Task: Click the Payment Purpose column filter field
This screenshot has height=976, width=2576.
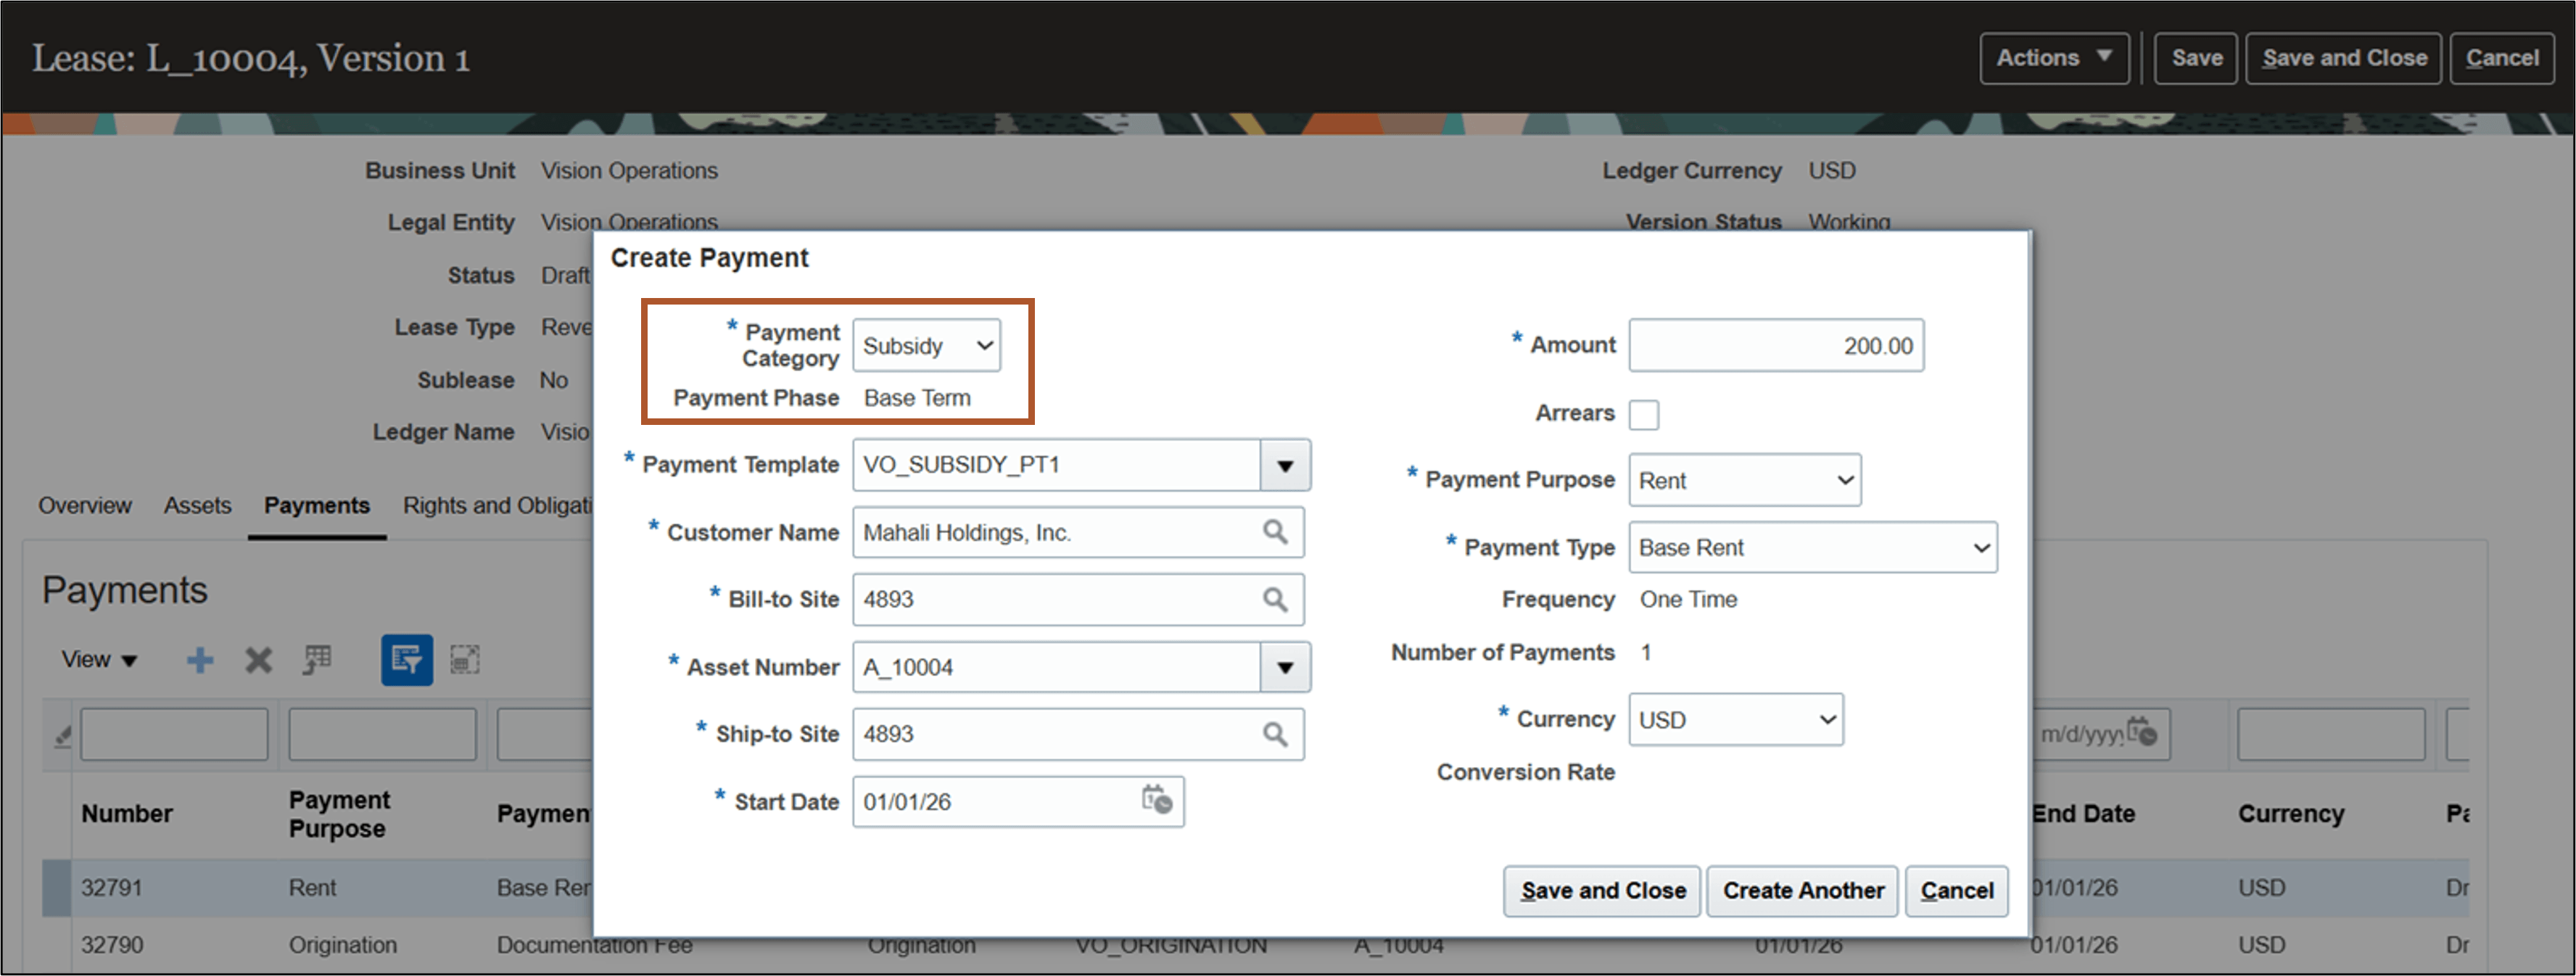Action: click(x=383, y=735)
